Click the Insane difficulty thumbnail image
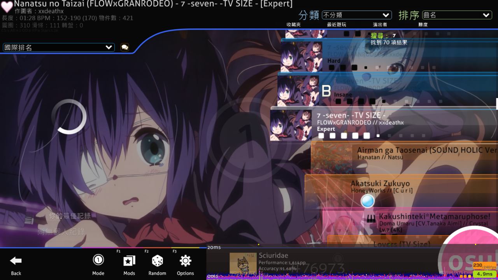Screen dimensions: 498x280 pos(298,91)
